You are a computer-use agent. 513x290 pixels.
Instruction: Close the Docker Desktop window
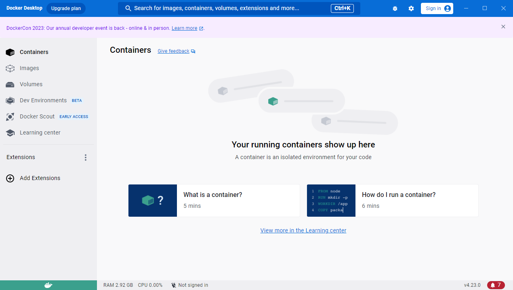tap(503, 8)
